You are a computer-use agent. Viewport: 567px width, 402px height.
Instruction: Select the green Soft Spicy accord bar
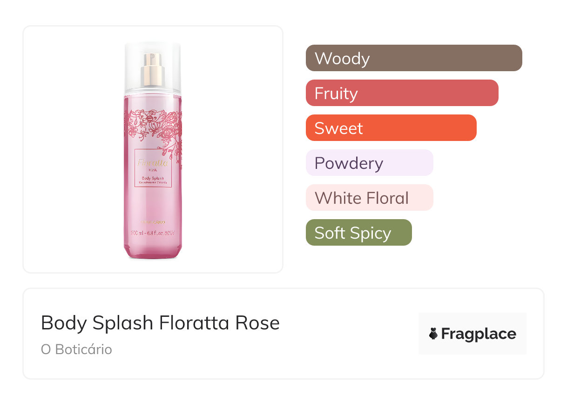[x=358, y=233]
